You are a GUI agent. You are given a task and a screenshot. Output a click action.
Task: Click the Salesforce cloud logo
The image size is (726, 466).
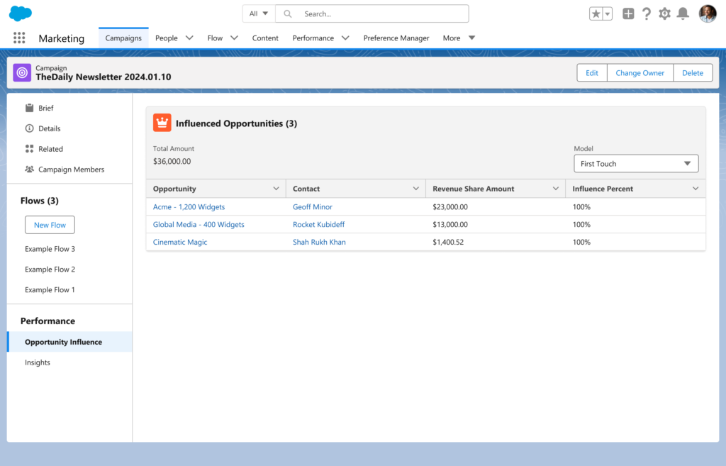click(x=21, y=13)
